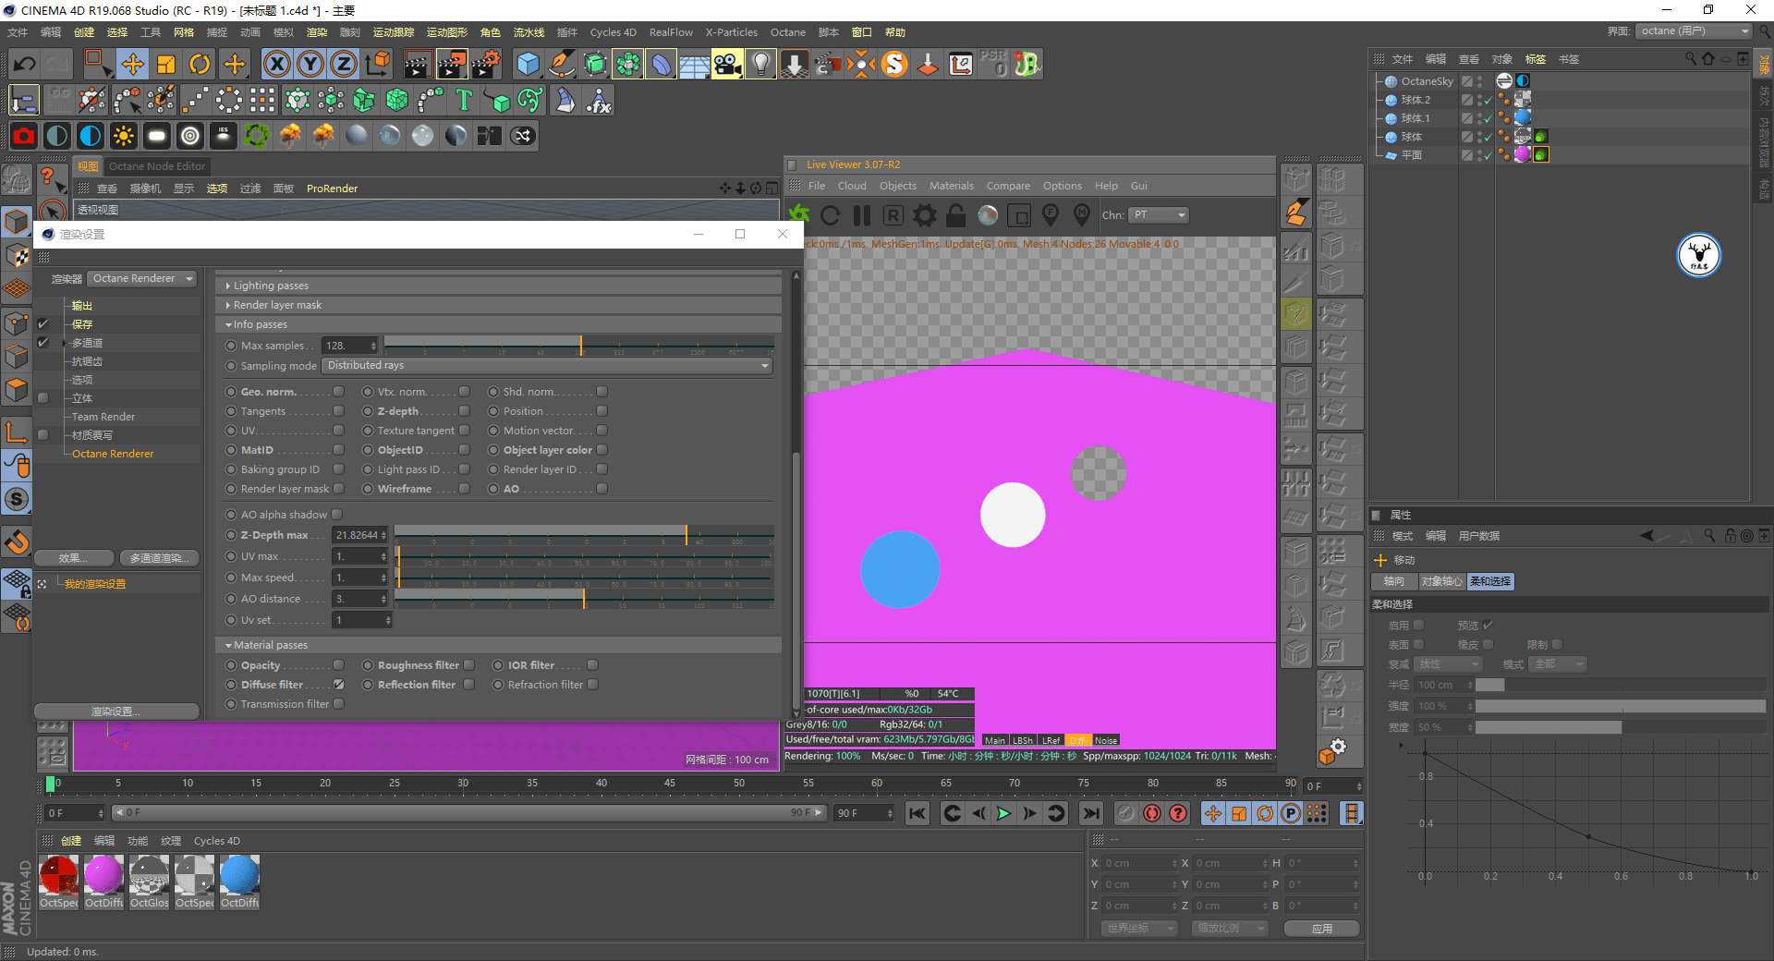Open the Octane Renderer dropdown
This screenshot has height=961, width=1774.
coord(143,278)
